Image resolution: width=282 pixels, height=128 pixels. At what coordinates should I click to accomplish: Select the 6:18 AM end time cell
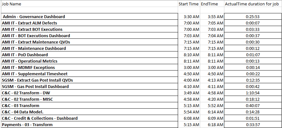coord(216,125)
